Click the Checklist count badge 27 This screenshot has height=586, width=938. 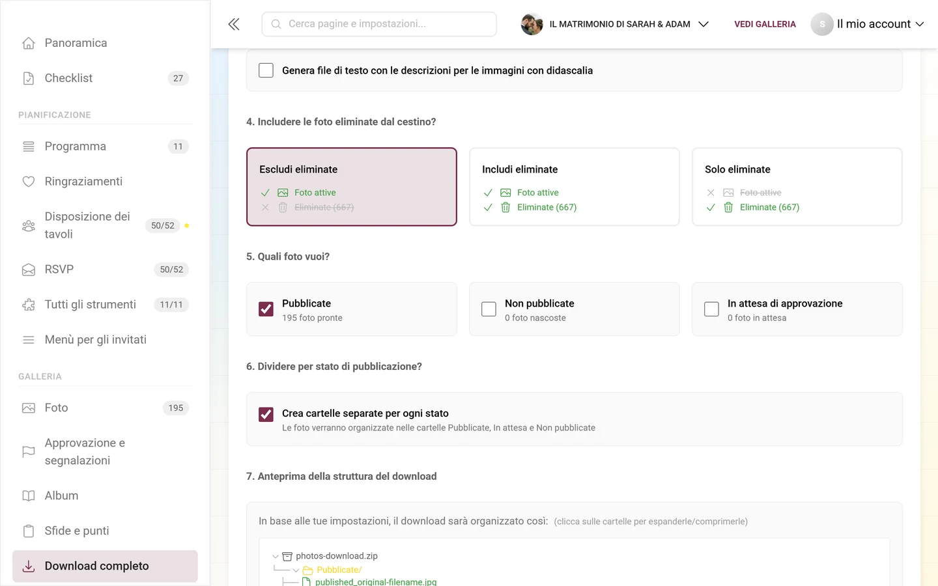pyautogui.click(x=178, y=78)
